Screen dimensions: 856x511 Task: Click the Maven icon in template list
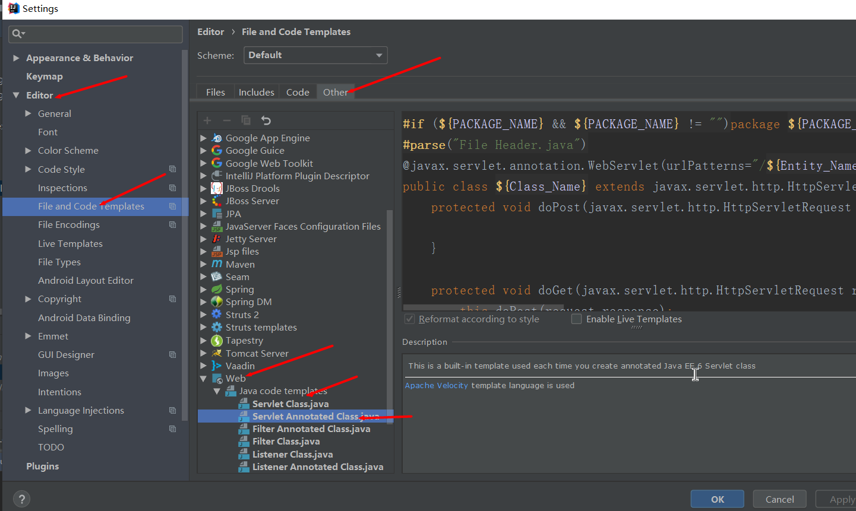(217, 264)
